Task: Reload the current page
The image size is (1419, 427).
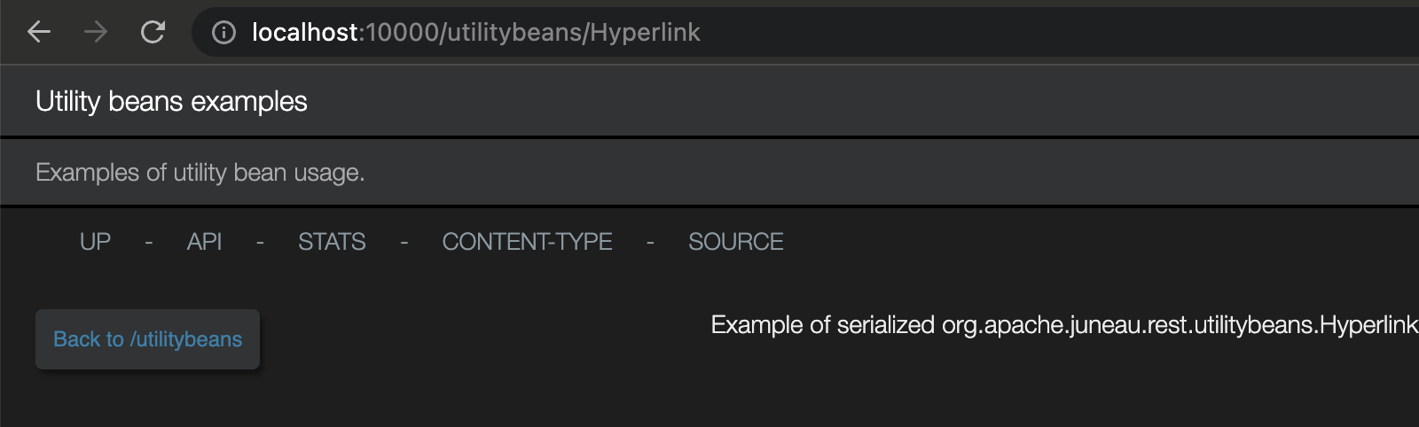Action: coord(153,33)
